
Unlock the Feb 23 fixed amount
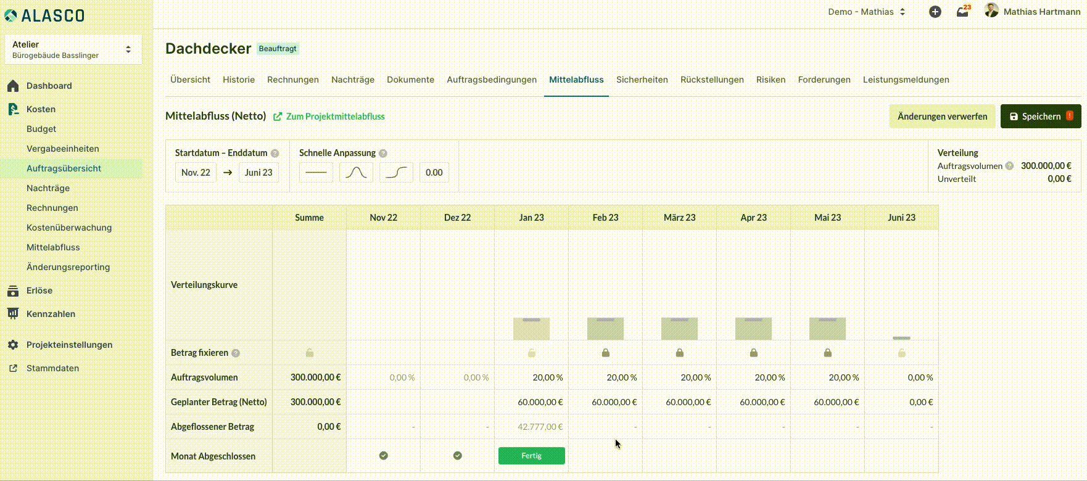(606, 353)
